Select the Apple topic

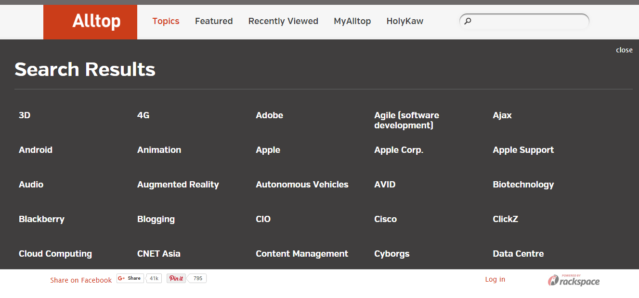[268, 150]
